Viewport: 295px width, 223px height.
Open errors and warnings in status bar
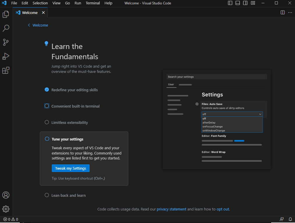[x=11, y=219]
